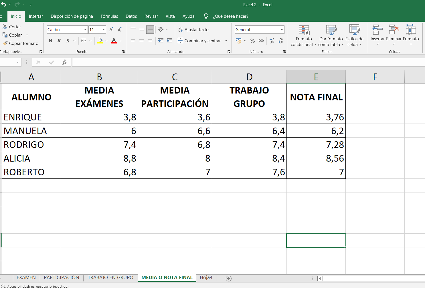Toggle Ajustar texto wrapping
The image size is (425, 288).
193,29
